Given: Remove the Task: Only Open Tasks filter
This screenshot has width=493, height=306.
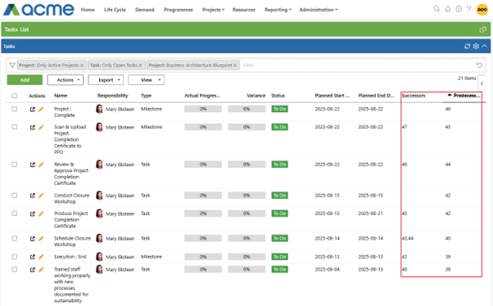Looking at the screenshot, I should pos(140,65).
